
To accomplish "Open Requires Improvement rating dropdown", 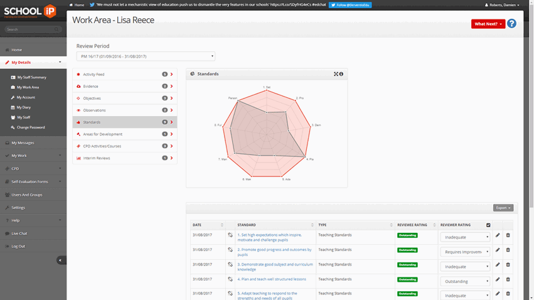I will point(465,252).
